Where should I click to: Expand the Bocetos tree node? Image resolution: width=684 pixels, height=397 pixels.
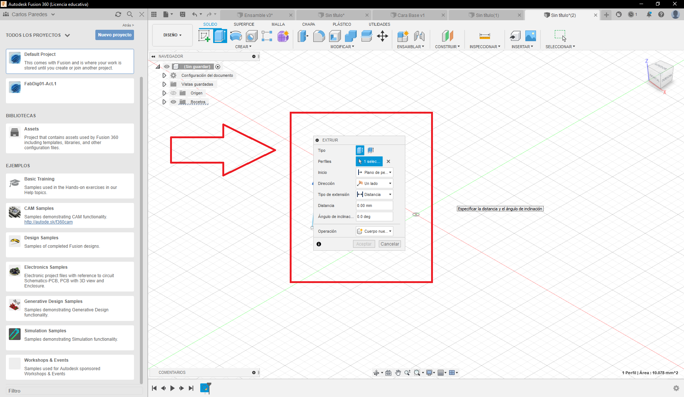pos(164,102)
